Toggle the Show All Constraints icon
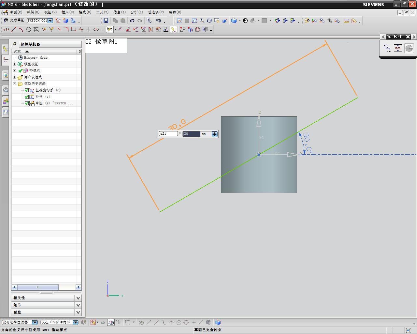417x334 pixels. tap(136, 29)
